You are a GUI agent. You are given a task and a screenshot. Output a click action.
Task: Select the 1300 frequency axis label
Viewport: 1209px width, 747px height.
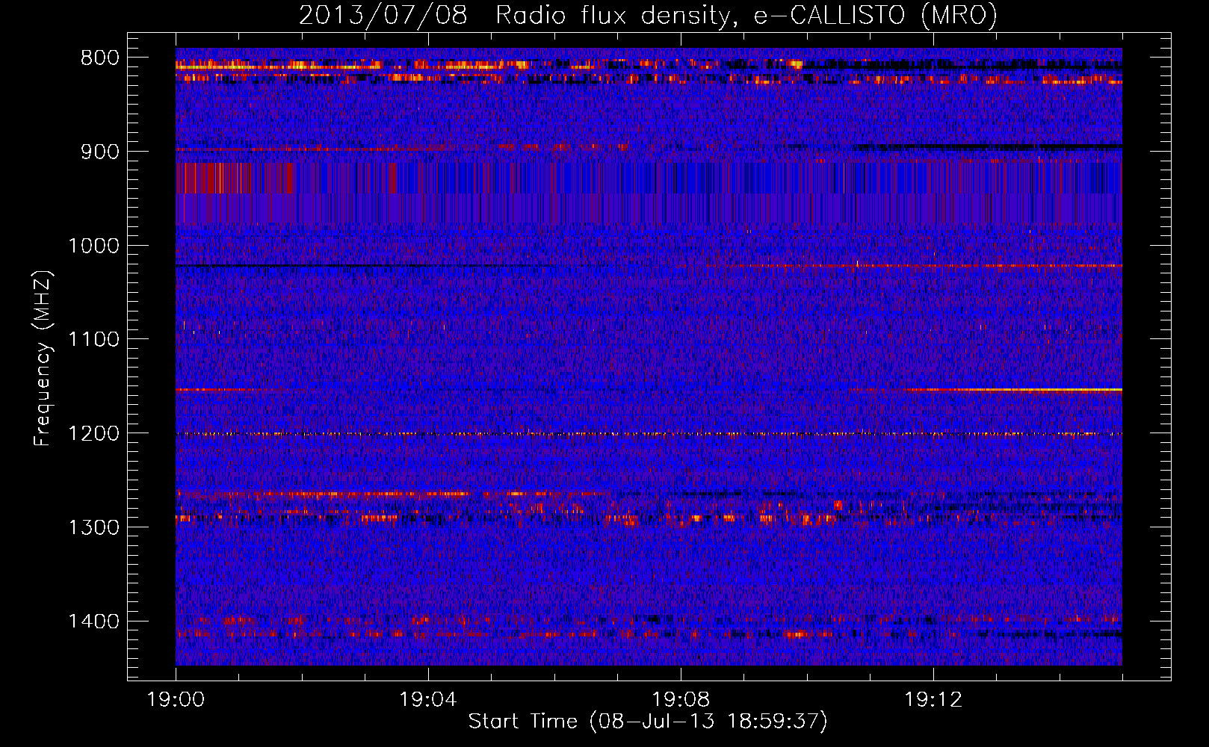coord(93,527)
